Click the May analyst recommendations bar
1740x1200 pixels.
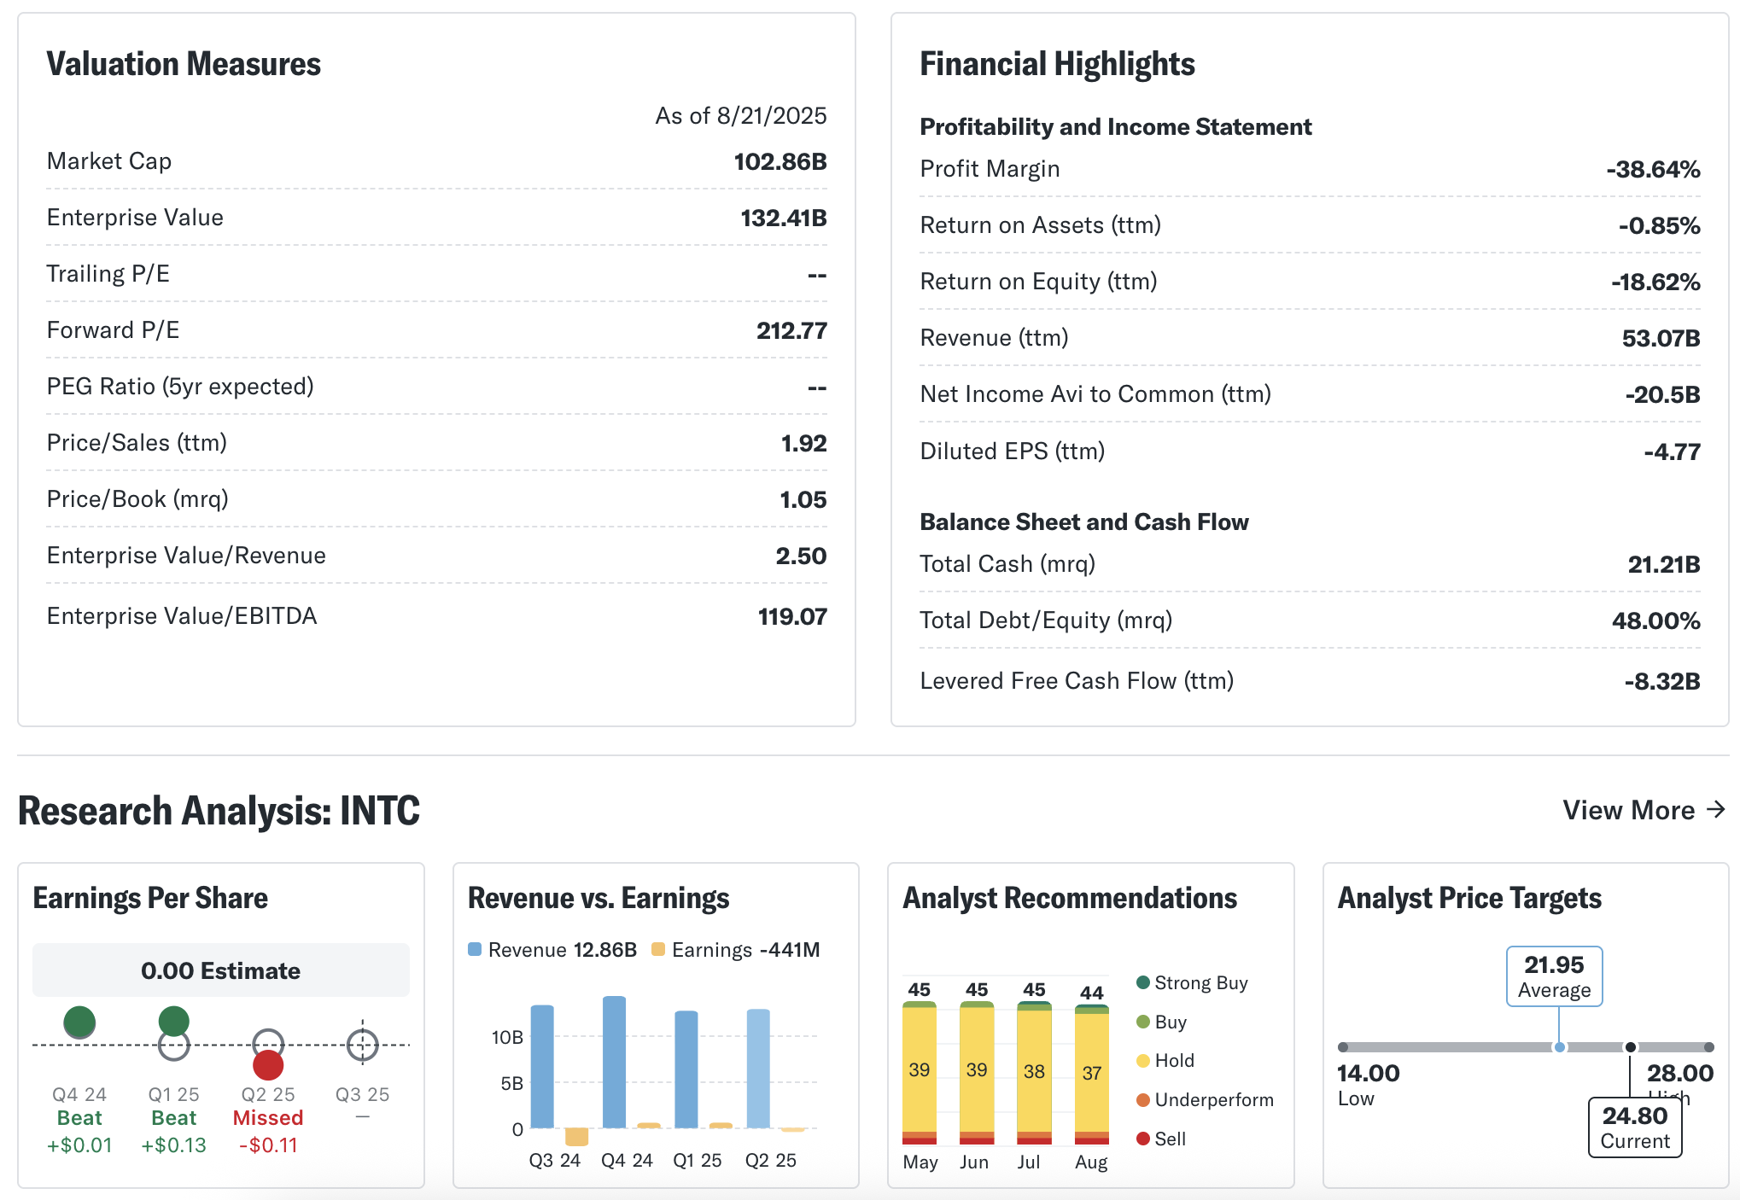920,1071
